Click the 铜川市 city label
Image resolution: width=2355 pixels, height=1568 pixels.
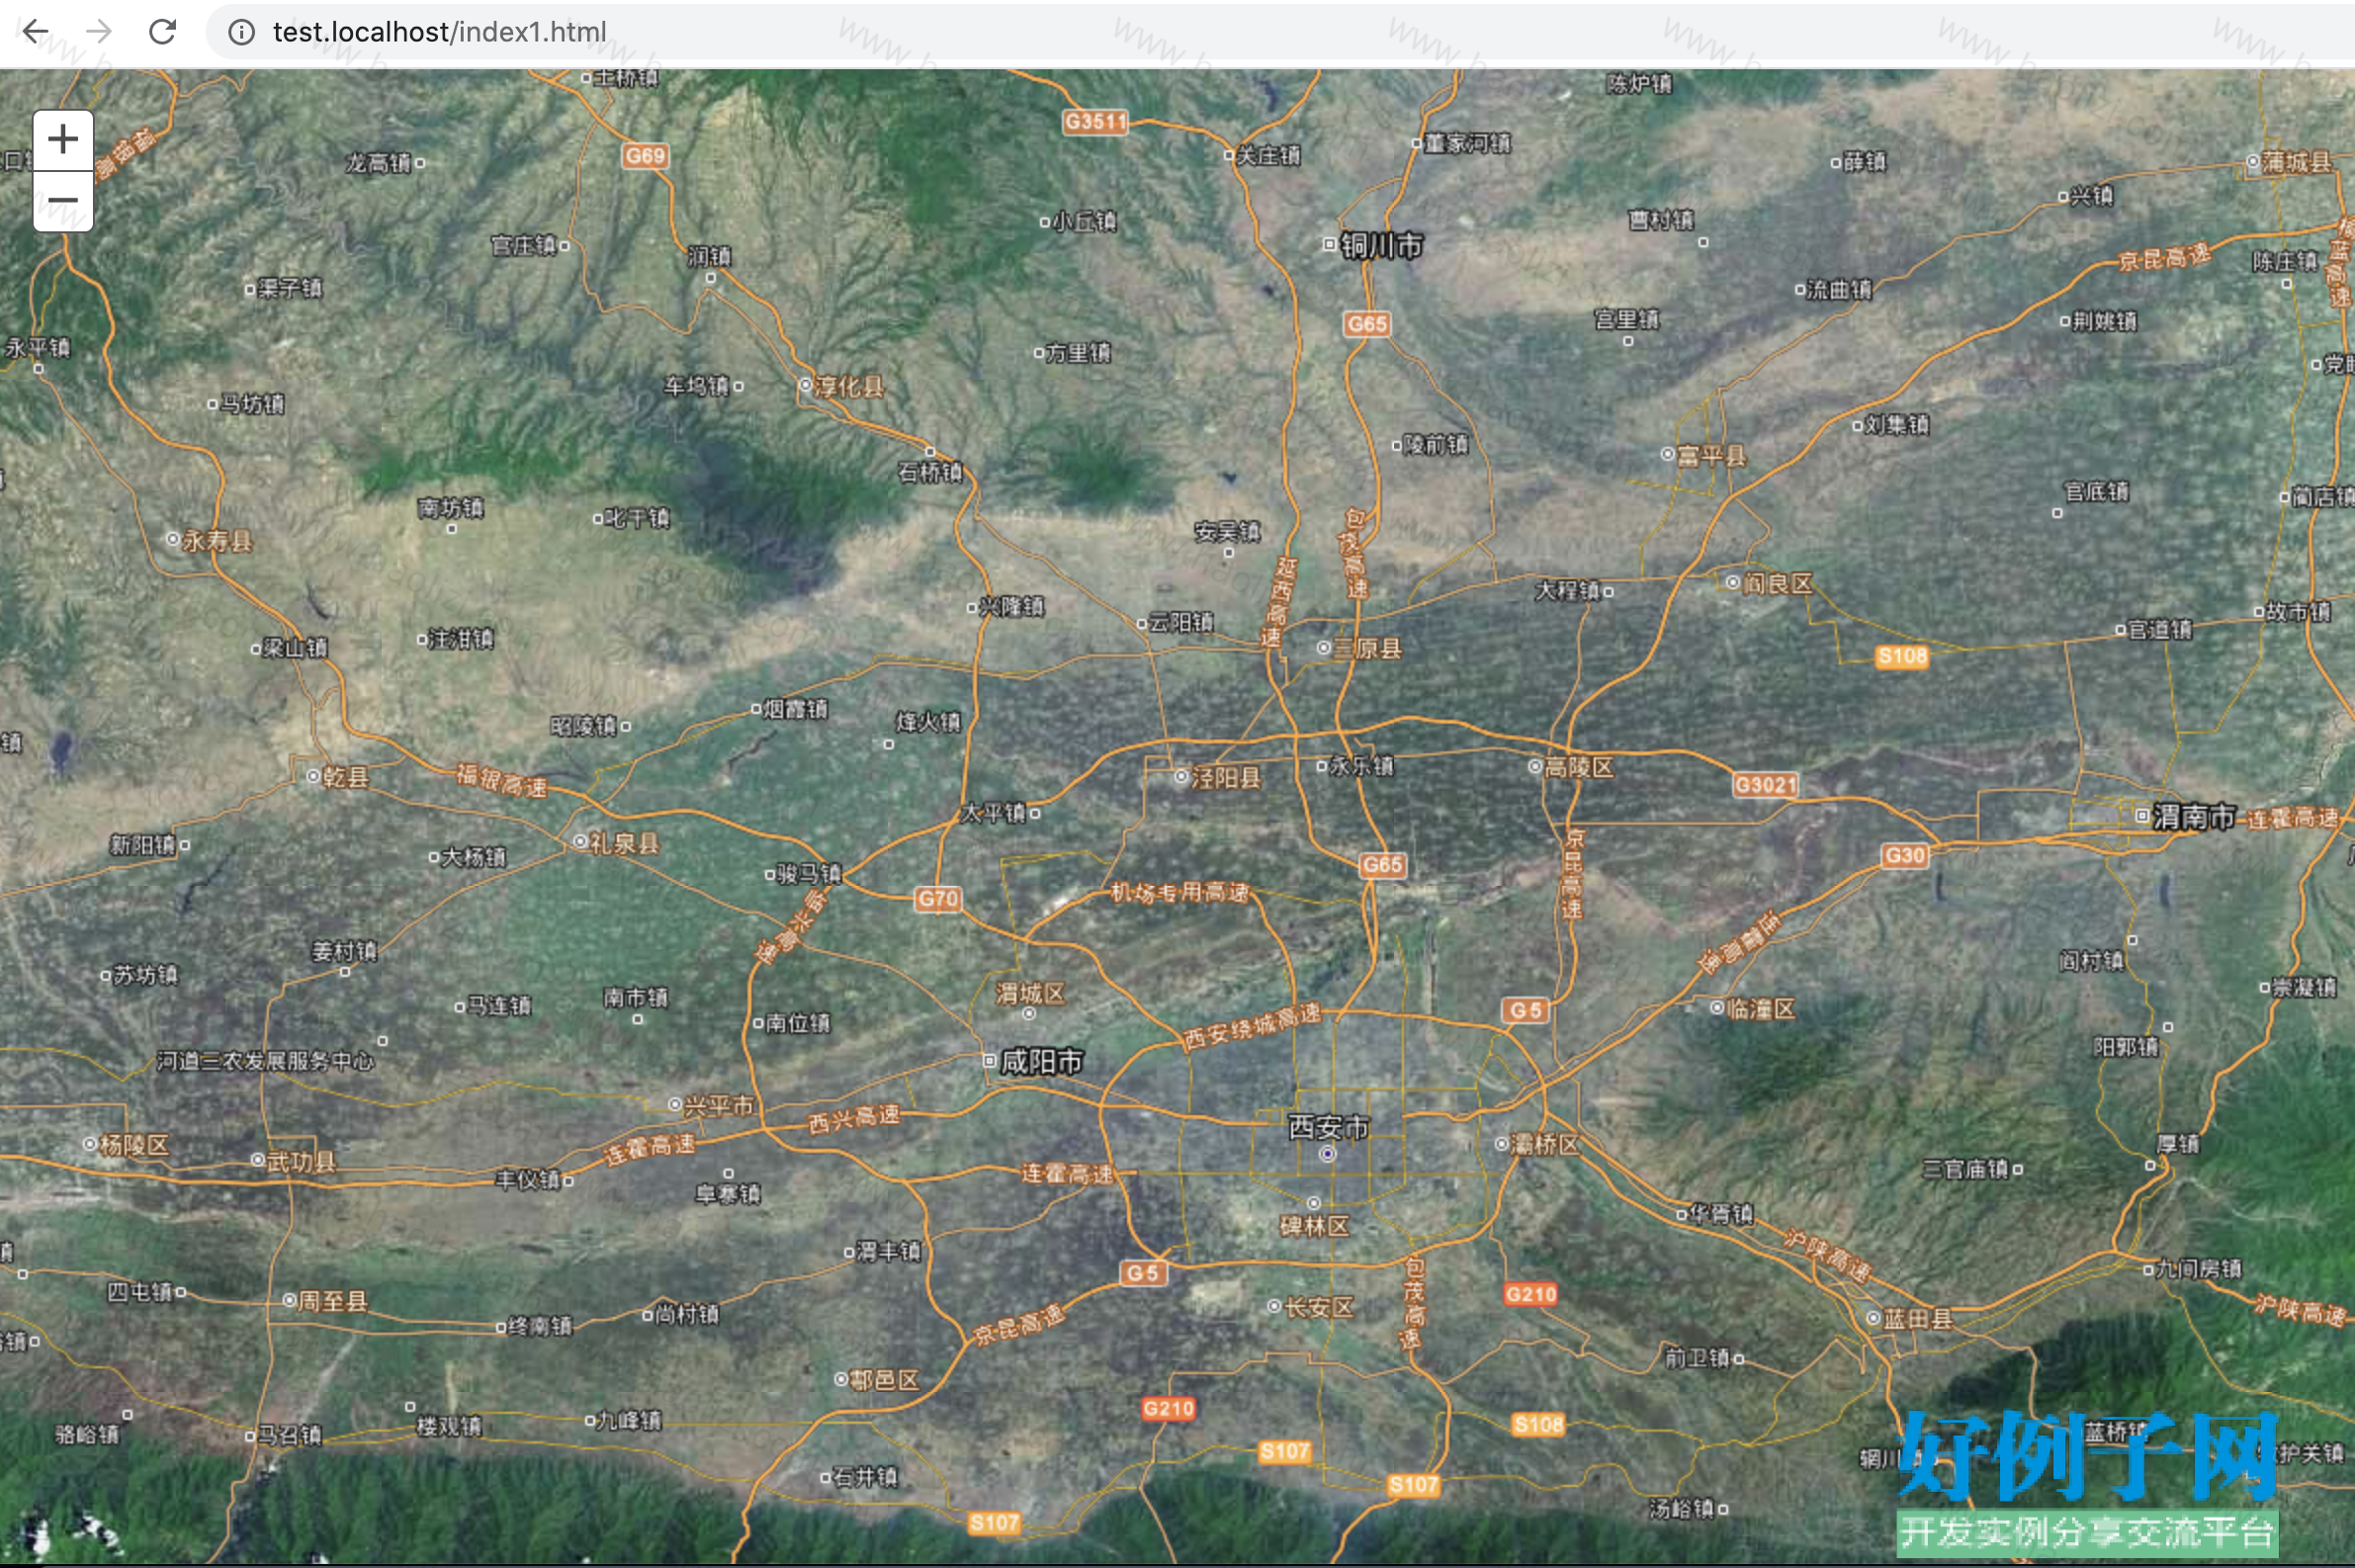click(x=1381, y=245)
